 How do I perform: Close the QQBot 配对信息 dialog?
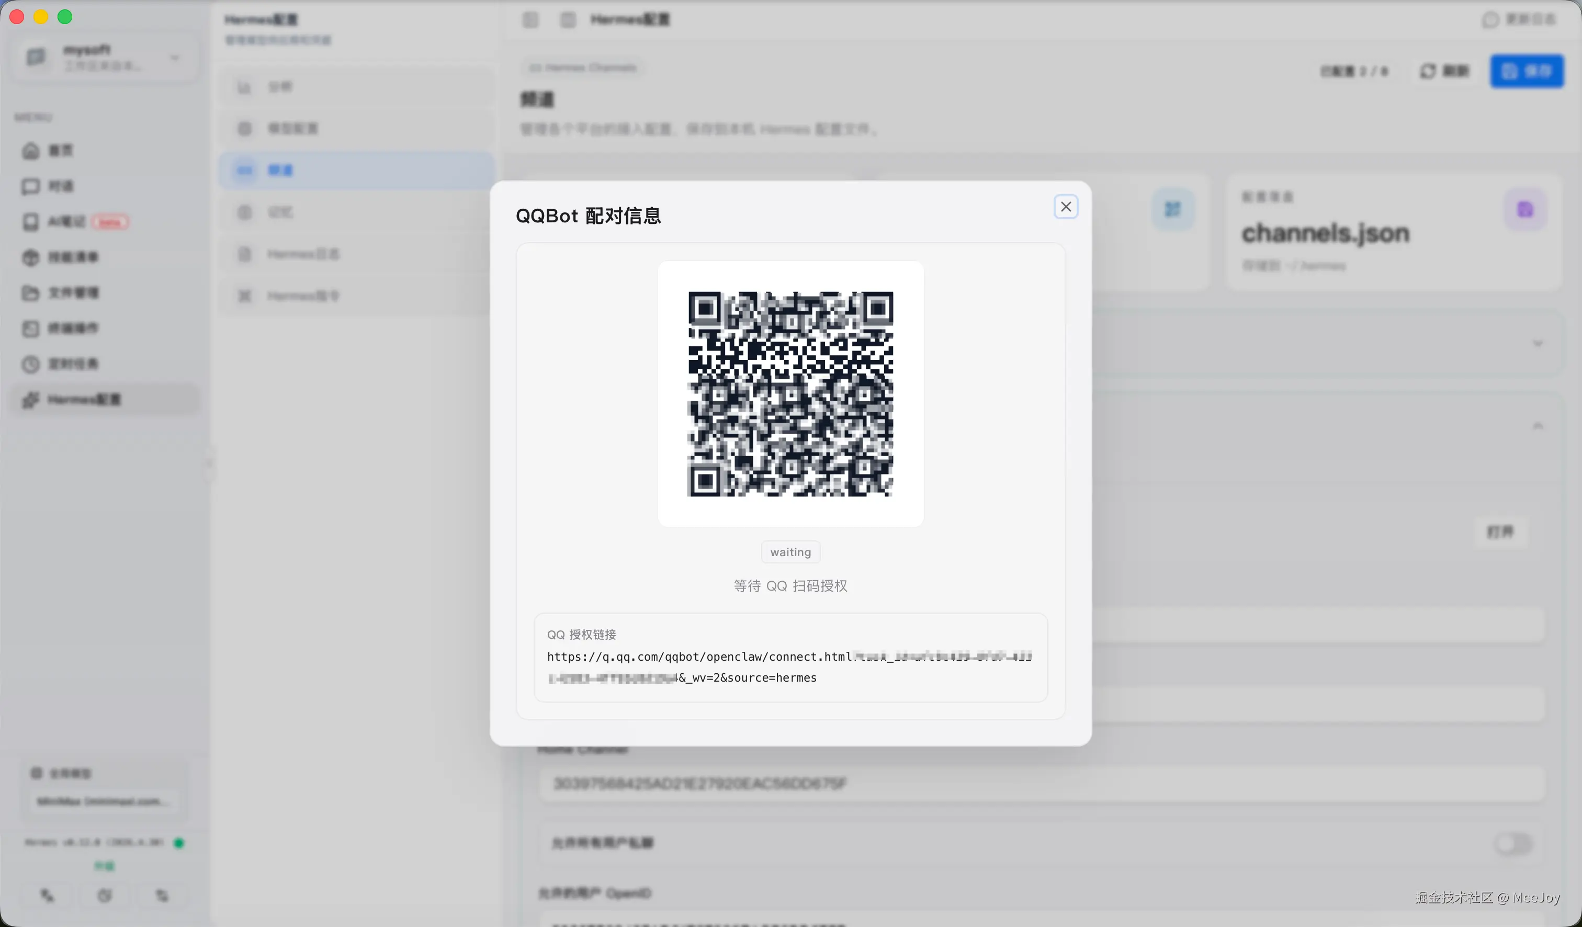pos(1065,207)
